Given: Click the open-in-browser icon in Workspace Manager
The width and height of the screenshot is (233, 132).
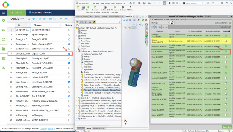Looking at the screenshot, I should tap(153, 27).
